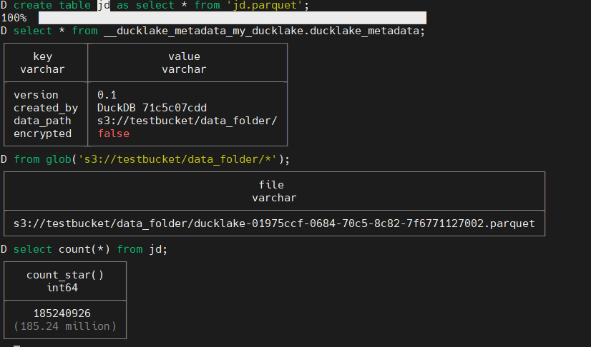Select the 'created_by' key cell
The height and width of the screenshot is (347, 591).
pyautogui.click(x=46, y=108)
